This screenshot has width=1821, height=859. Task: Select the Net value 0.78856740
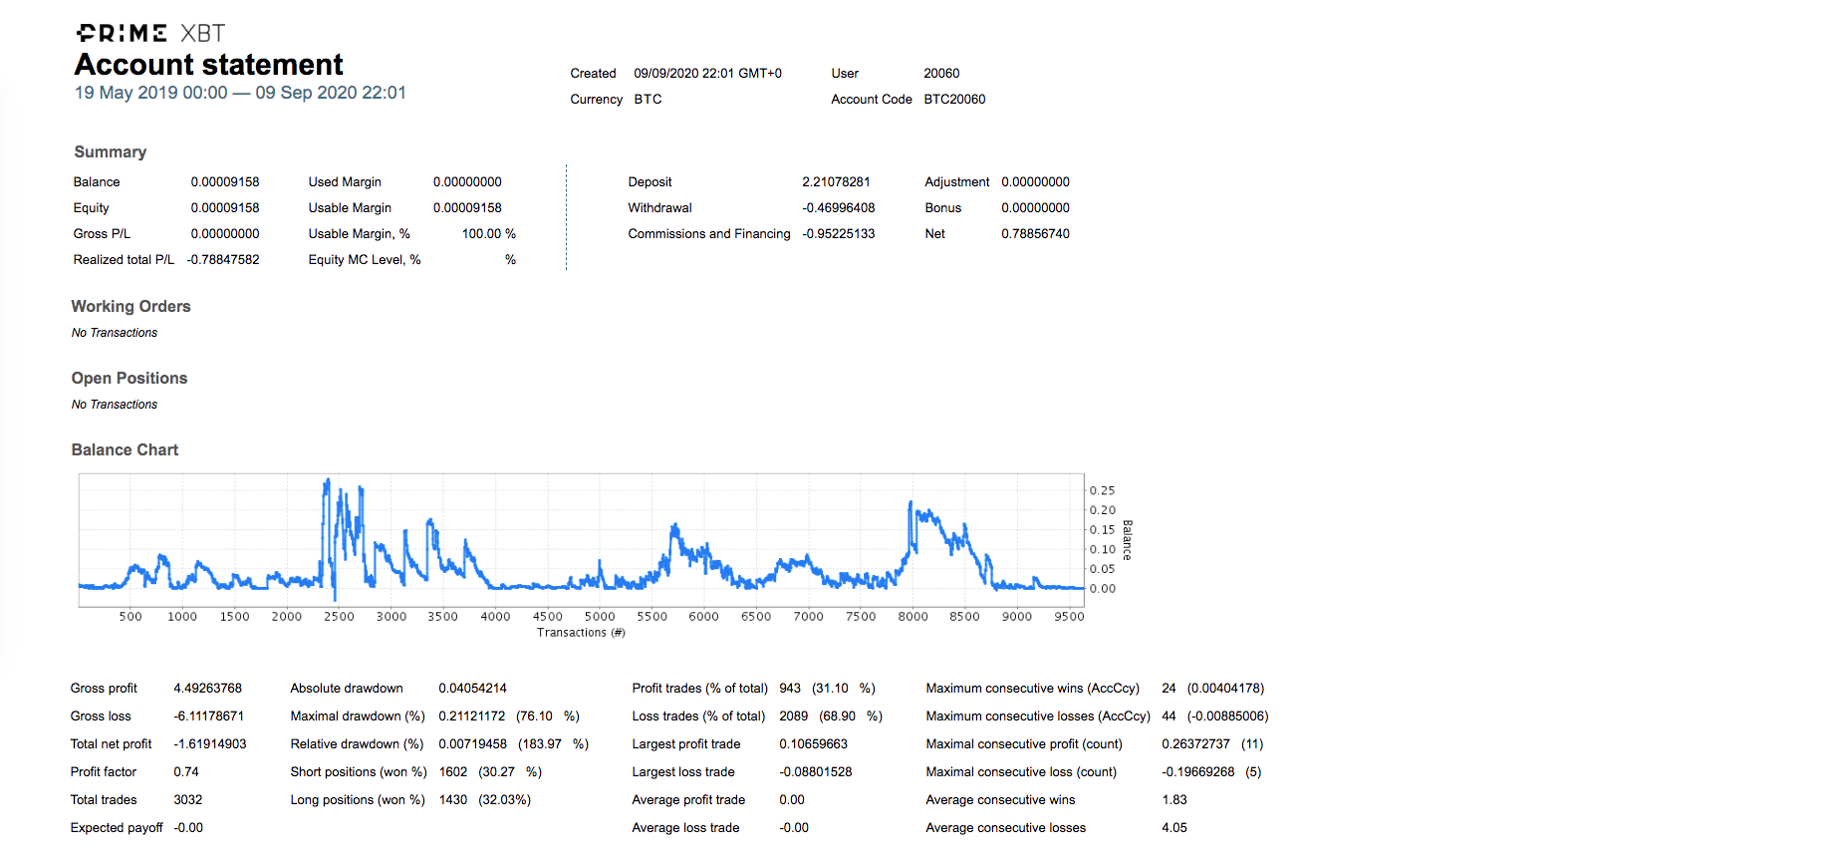pyautogui.click(x=1035, y=234)
